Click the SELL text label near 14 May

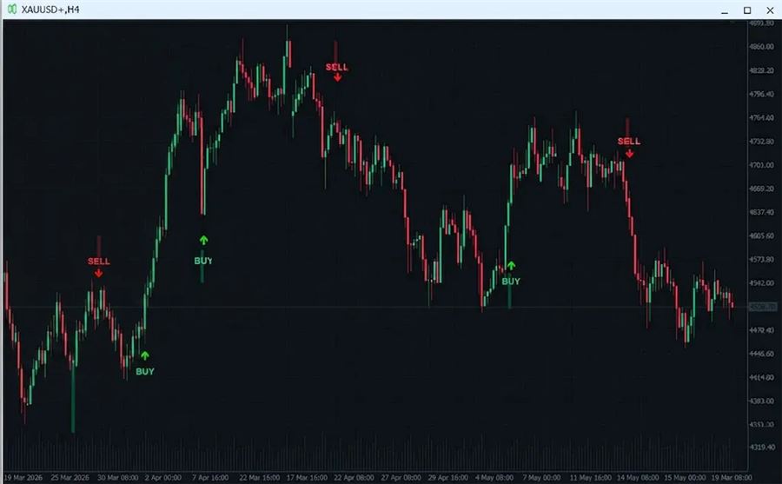point(629,142)
